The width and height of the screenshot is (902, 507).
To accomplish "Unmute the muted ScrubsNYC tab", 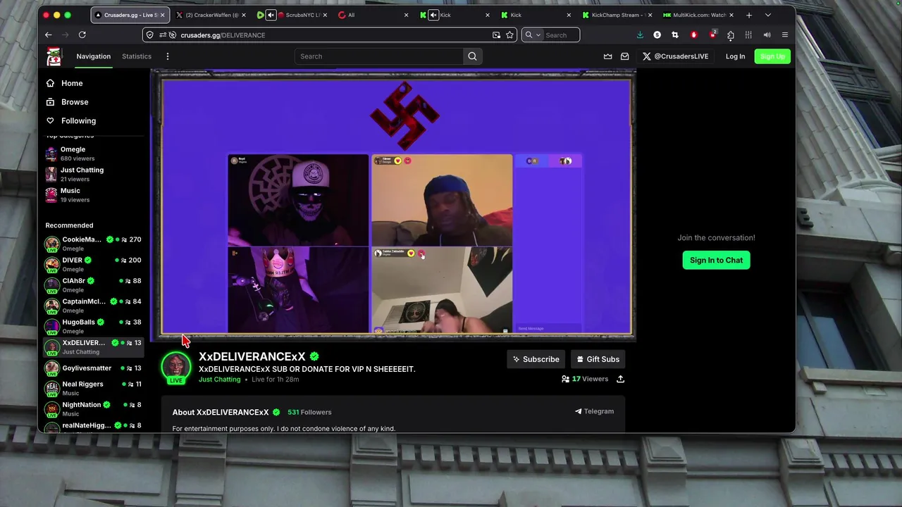I will [271, 15].
